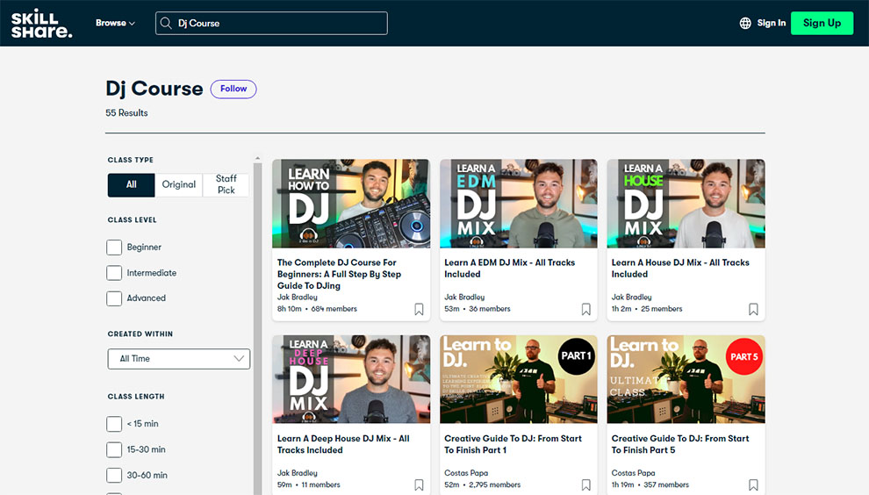Click Jak Bradley under EDM DJ Mix
The height and width of the screenshot is (495, 869).
[x=464, y=298]
